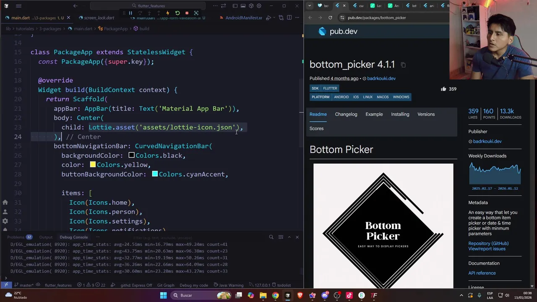Open badrkouki.dev publisher link near title
This screenshot has height=302, width=537.
tap(381, 78)
